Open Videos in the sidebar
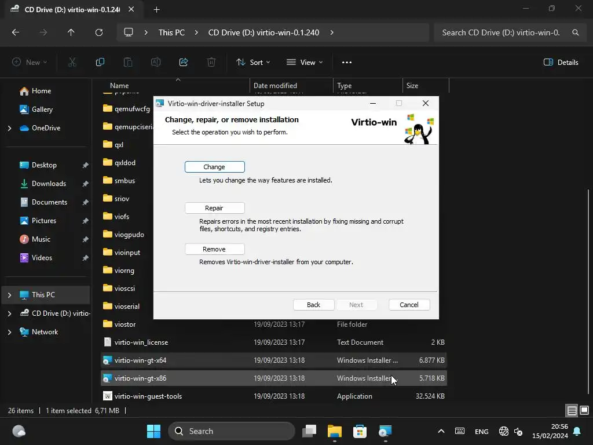 tap(42, 258)
